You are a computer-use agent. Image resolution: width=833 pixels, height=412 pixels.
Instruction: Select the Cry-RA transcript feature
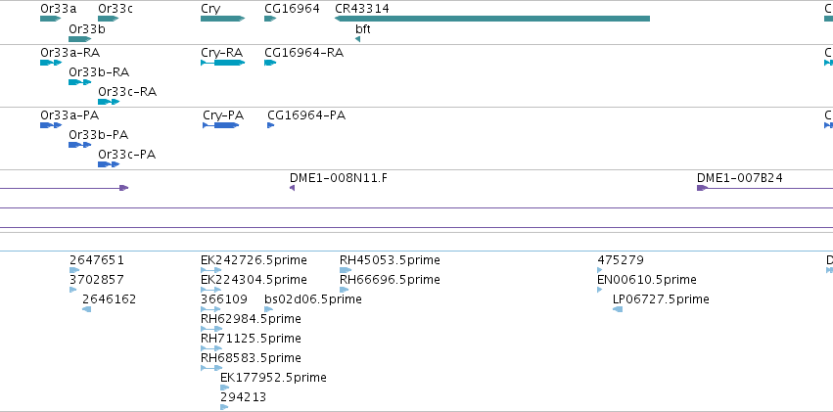222,63
